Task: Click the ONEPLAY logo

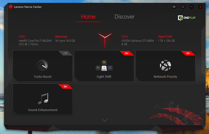Action: pyautogui.click(x=187, y=18)
